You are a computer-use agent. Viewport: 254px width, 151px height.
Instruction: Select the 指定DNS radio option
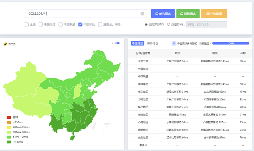(x=169, y=25)
